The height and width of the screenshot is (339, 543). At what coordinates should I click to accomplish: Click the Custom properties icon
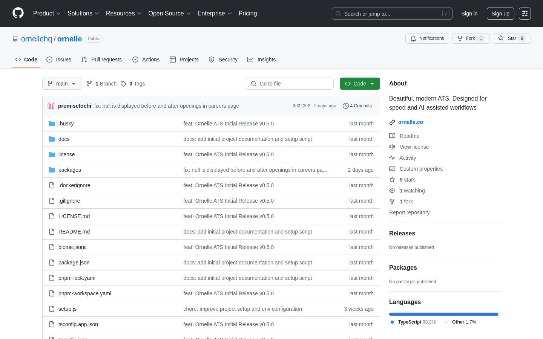(392, 169)
